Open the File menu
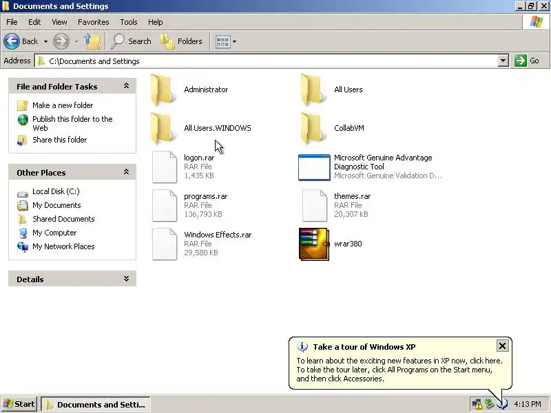Screen dimensions: 551x413 point(12,22)
